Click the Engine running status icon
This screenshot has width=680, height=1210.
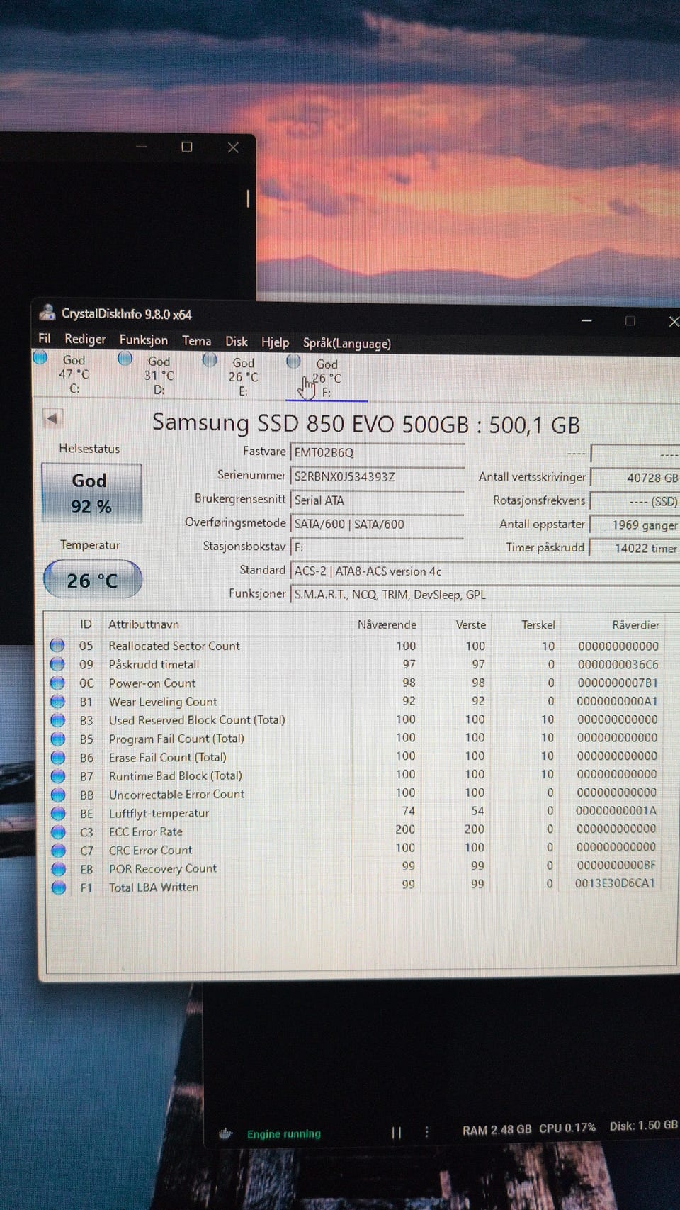(226, 1133)
